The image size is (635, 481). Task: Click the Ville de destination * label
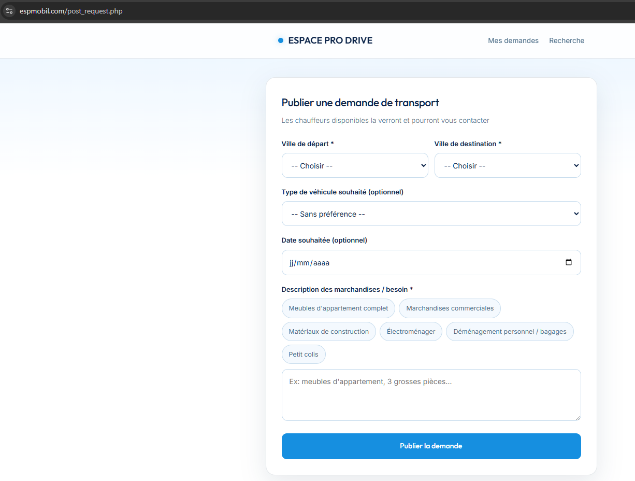pos(468,144)
